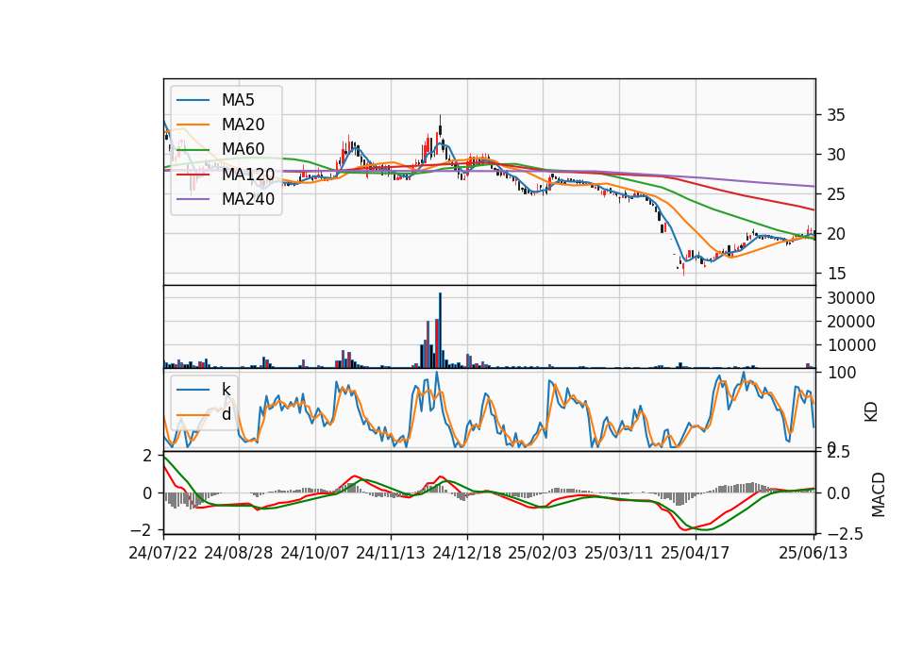Click the volume axis value 10000
The width and height of the screenshot is (906, 651).
click(850, 345)
